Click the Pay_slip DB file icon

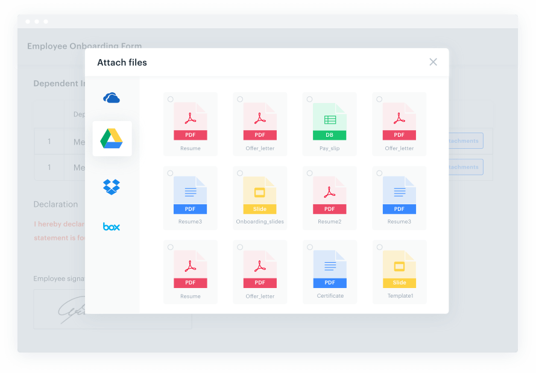pyautogui.click(x=330, y=121)
